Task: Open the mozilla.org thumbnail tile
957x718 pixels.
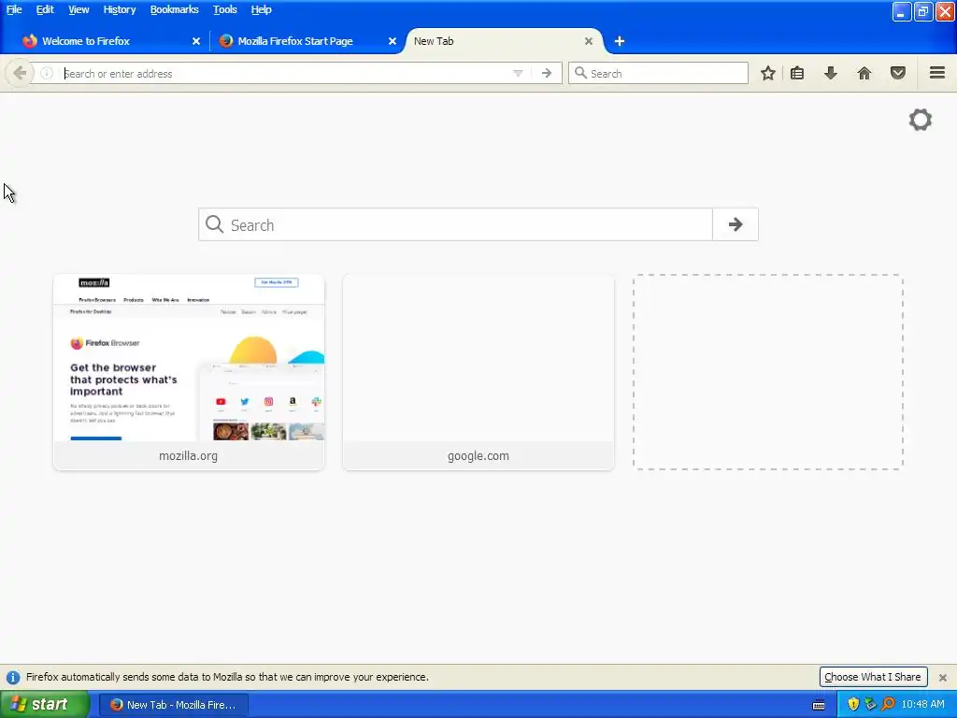Action: pyautogui.click(x=189, y=372)
